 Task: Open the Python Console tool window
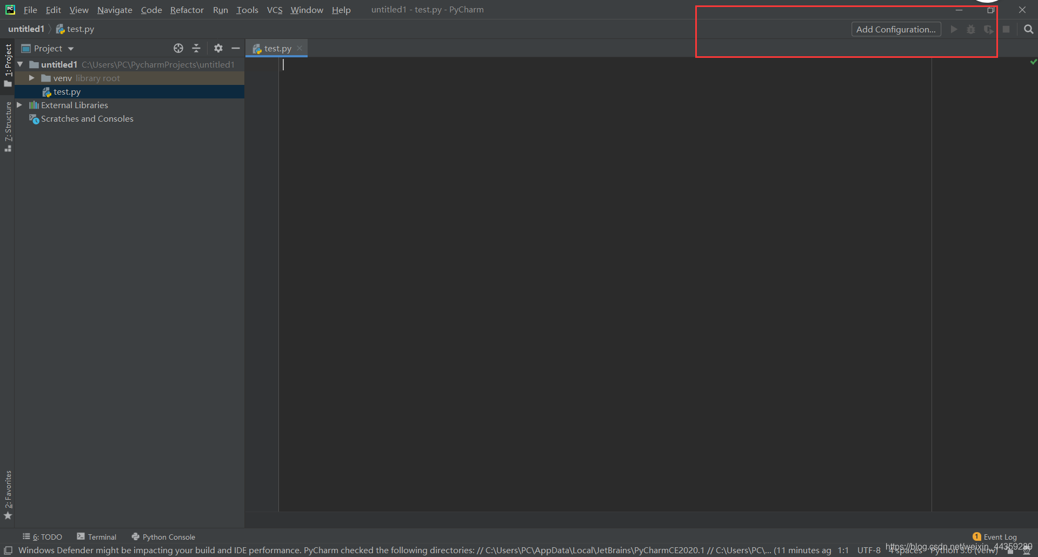tap(163, 537)
